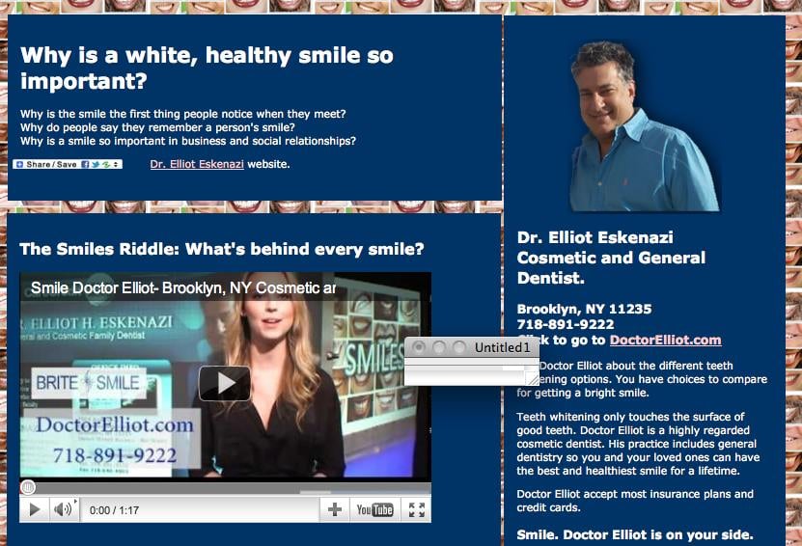Image resolution: width=802 pixels, height=546 pixels.
Task: Share the page on Facebook
Action: tap(85, 164)
